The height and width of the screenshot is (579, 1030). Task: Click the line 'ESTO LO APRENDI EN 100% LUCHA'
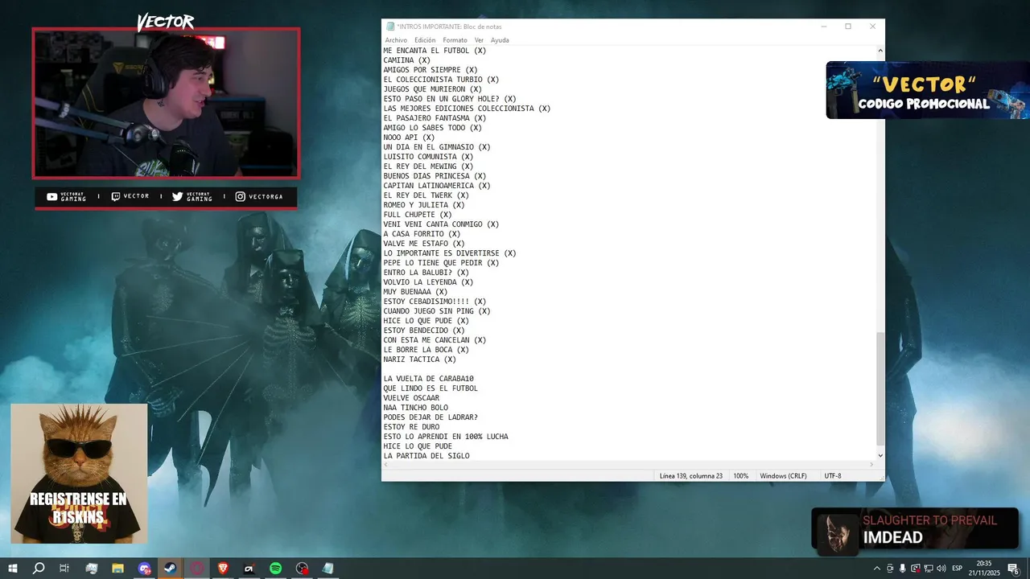click(446, 437)
